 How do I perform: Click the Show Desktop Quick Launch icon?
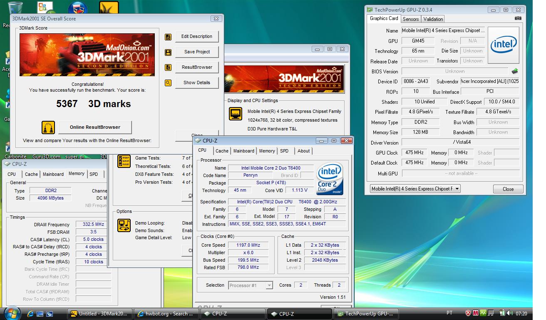tap(40, 314)
